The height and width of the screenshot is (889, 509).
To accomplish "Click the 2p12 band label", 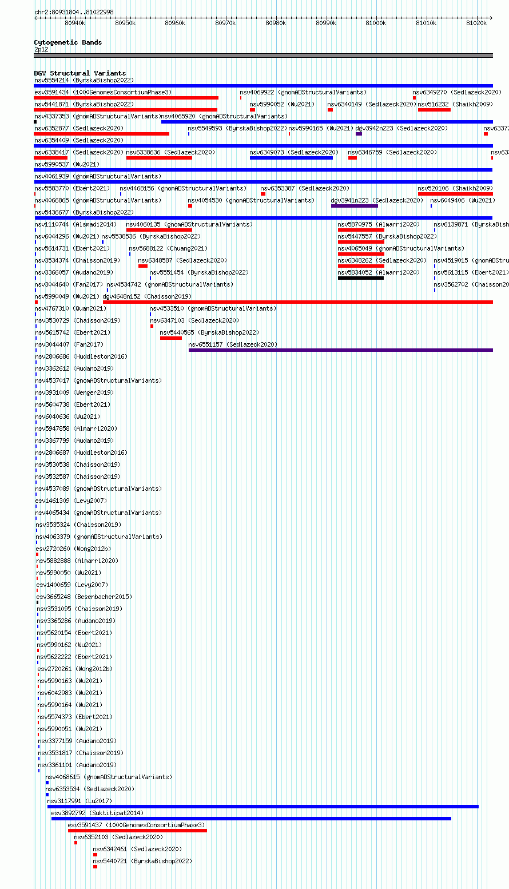I will (x=41, y=49).
